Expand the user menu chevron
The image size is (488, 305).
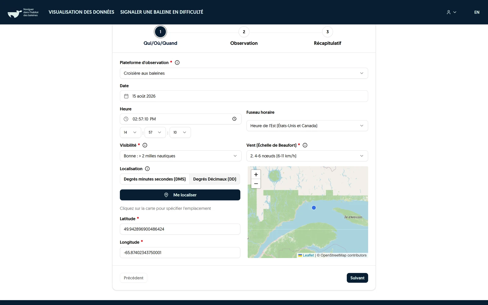click(455, 12)
